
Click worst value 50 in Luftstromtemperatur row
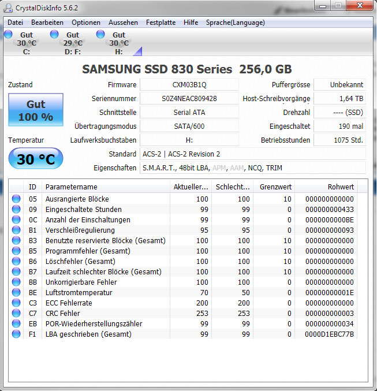click(245, 292)
